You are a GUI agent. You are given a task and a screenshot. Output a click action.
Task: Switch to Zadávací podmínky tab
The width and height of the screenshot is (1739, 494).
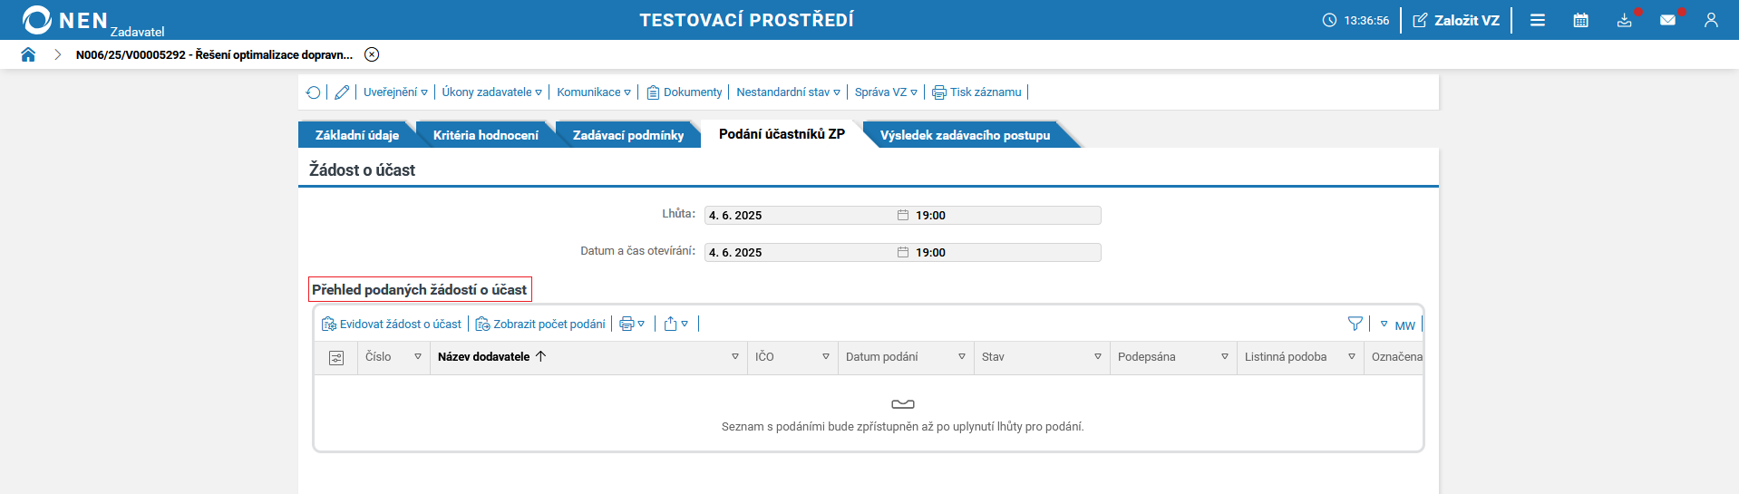click(628, 135)
